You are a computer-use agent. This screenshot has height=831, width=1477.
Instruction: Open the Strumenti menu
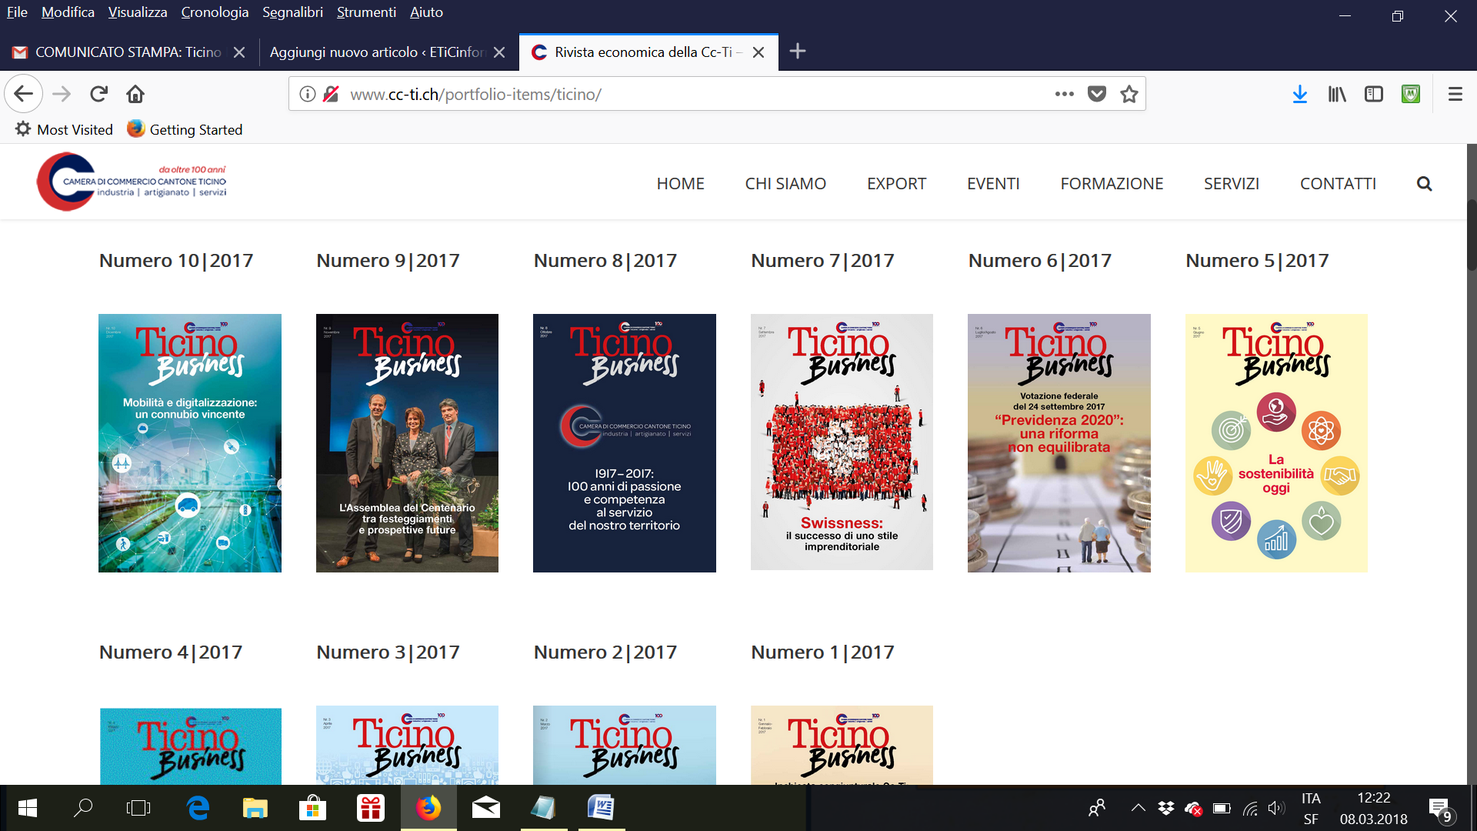(366, 12)
